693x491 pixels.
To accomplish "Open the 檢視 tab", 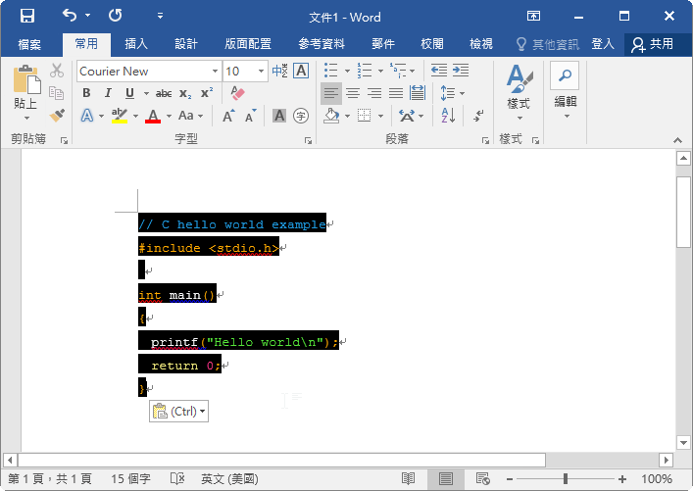I will (x=481, y=44).
